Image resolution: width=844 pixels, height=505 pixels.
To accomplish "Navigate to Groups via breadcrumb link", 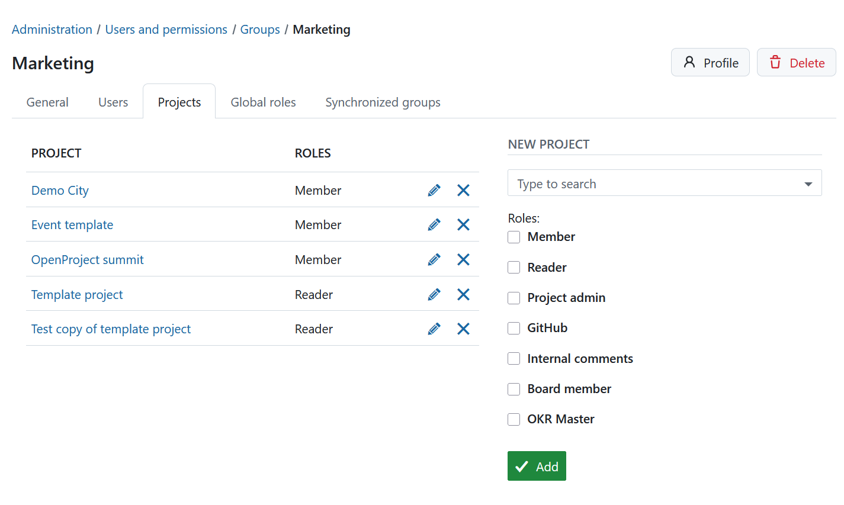I will (x=260, y=29).
